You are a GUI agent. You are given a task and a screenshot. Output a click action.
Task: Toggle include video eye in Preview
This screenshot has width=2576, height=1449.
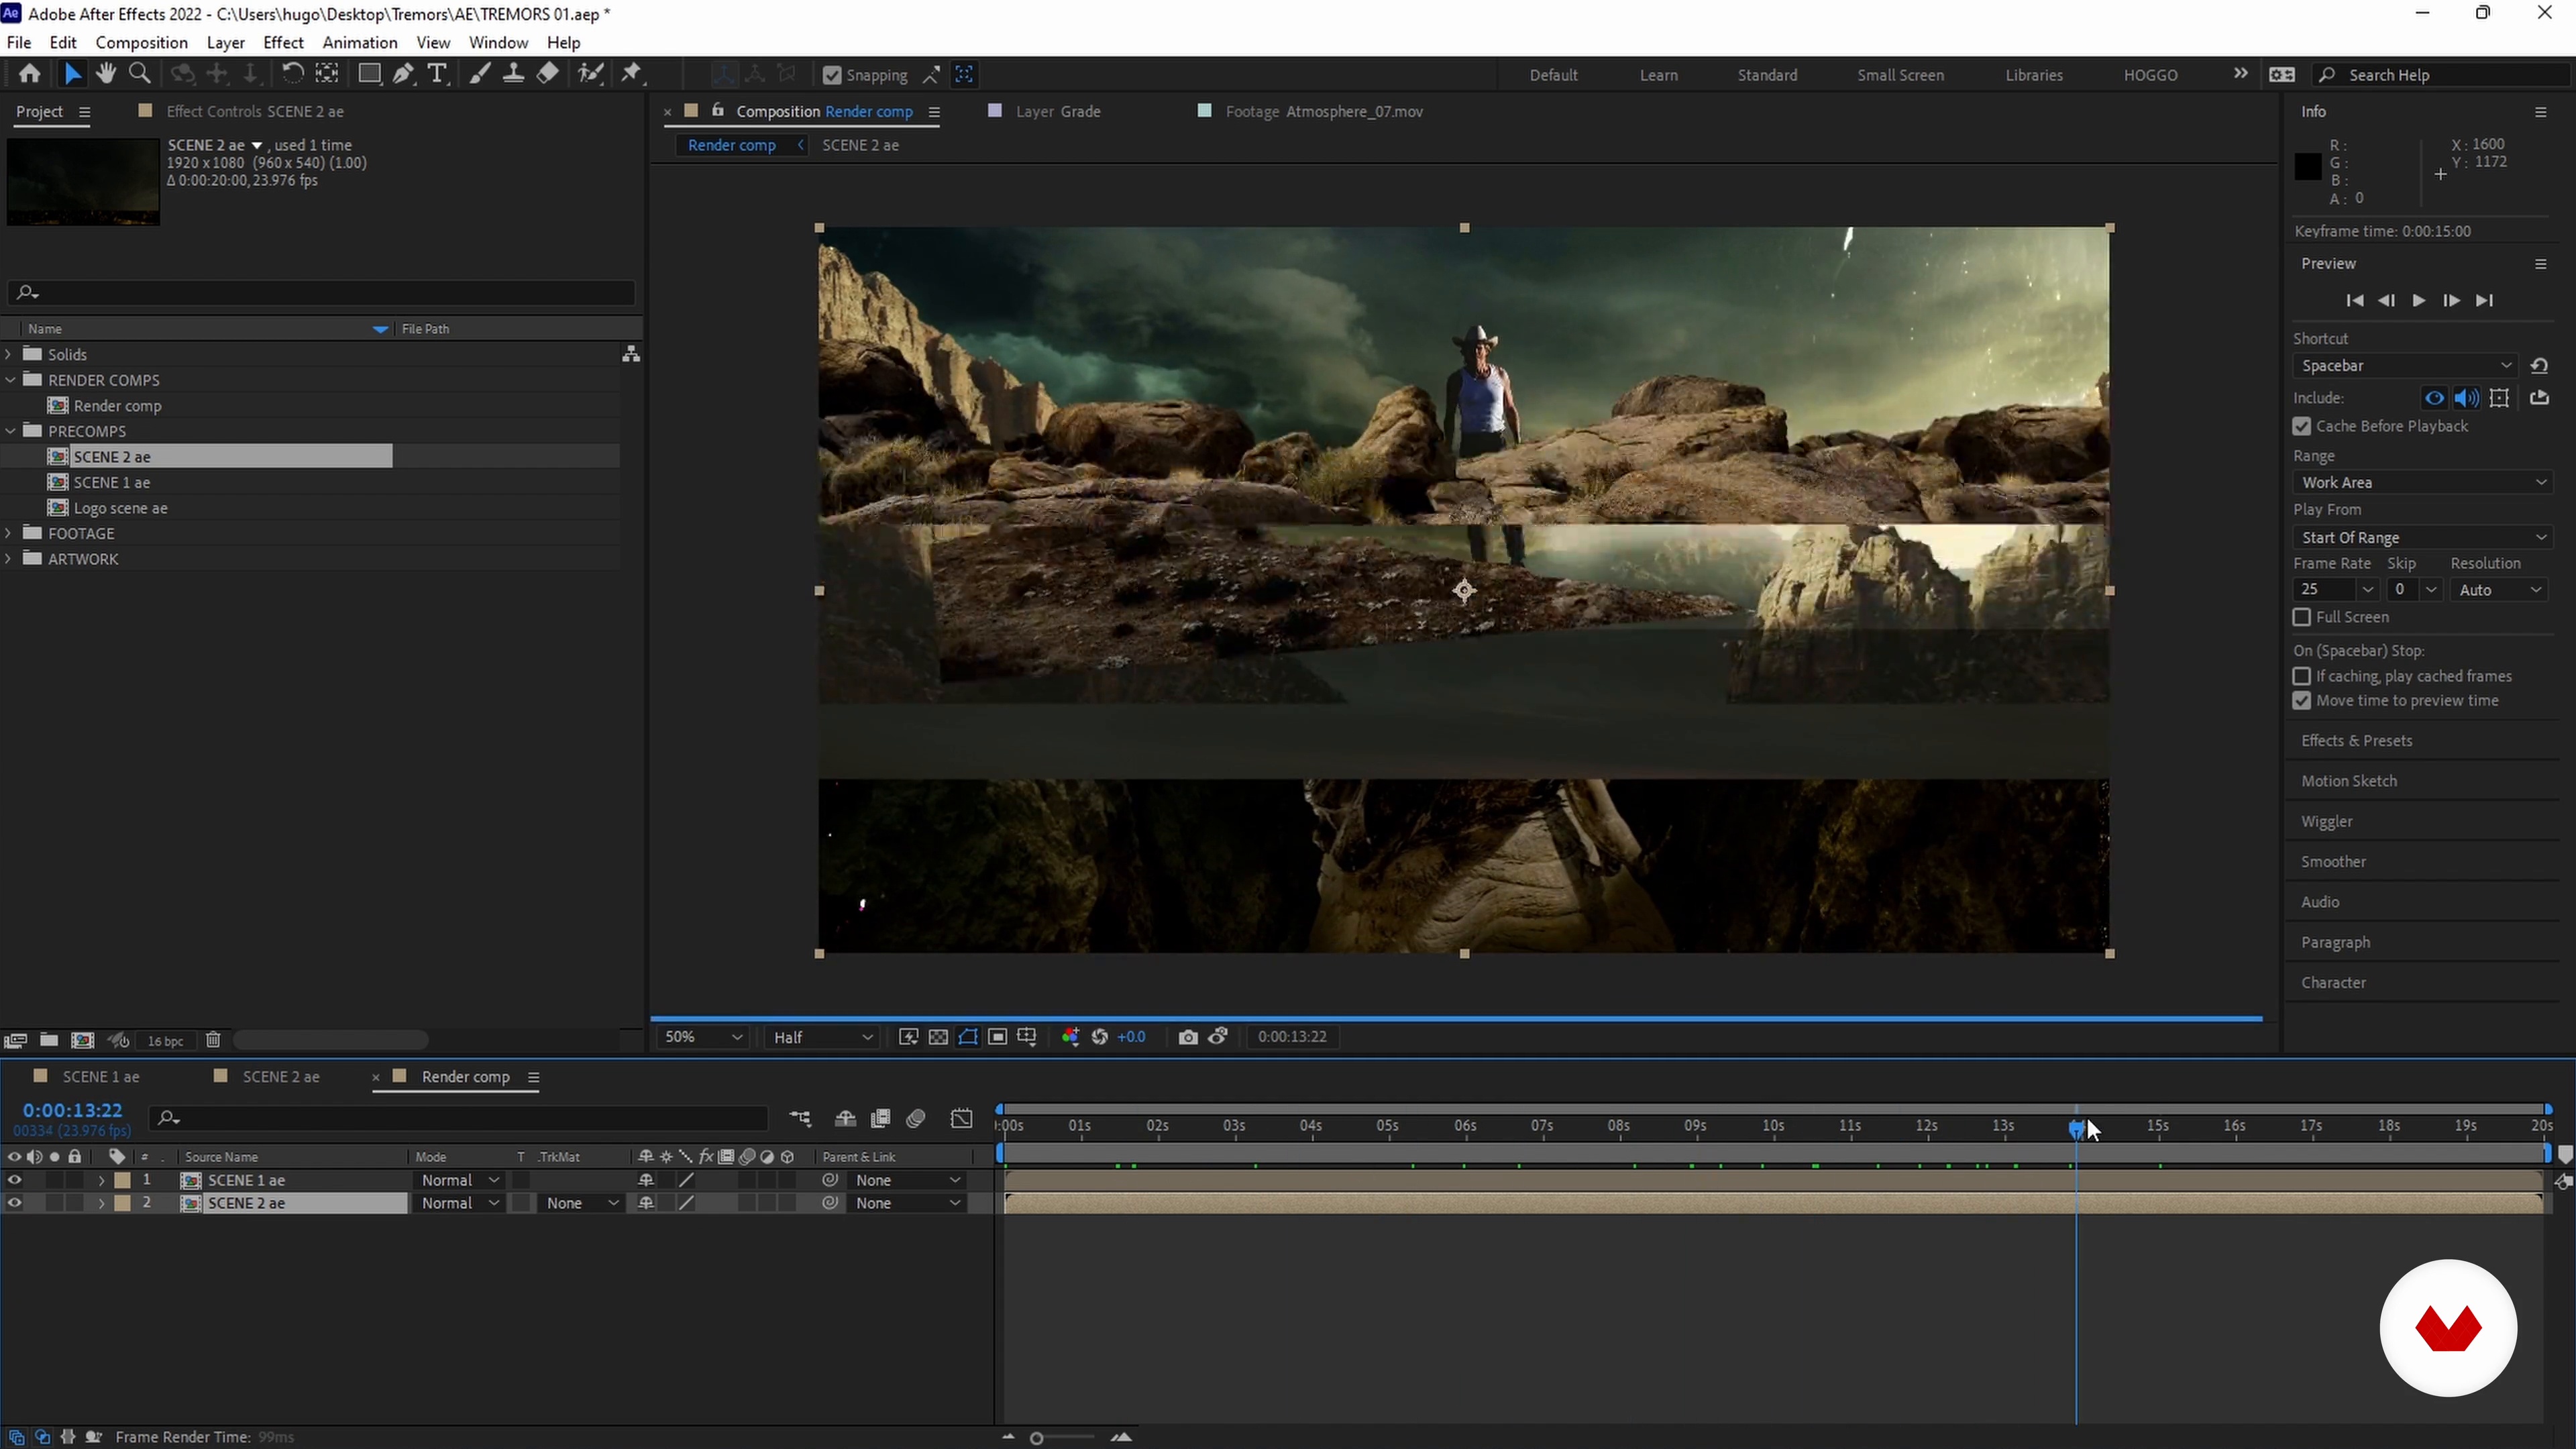pyautogui.click(x=2434, y=398)
